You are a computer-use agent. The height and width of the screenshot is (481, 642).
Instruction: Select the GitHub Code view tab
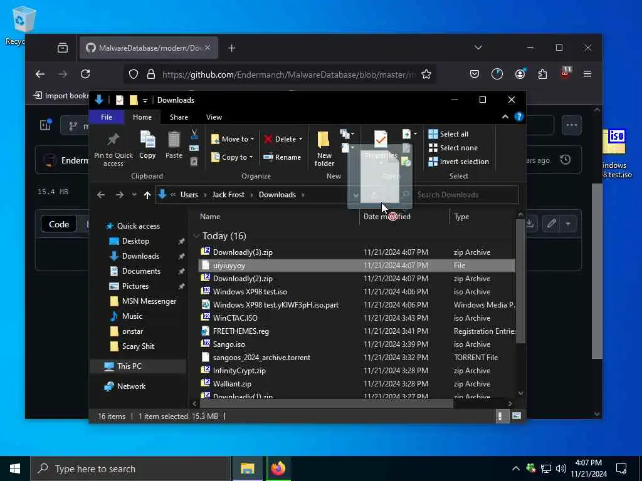59,224
